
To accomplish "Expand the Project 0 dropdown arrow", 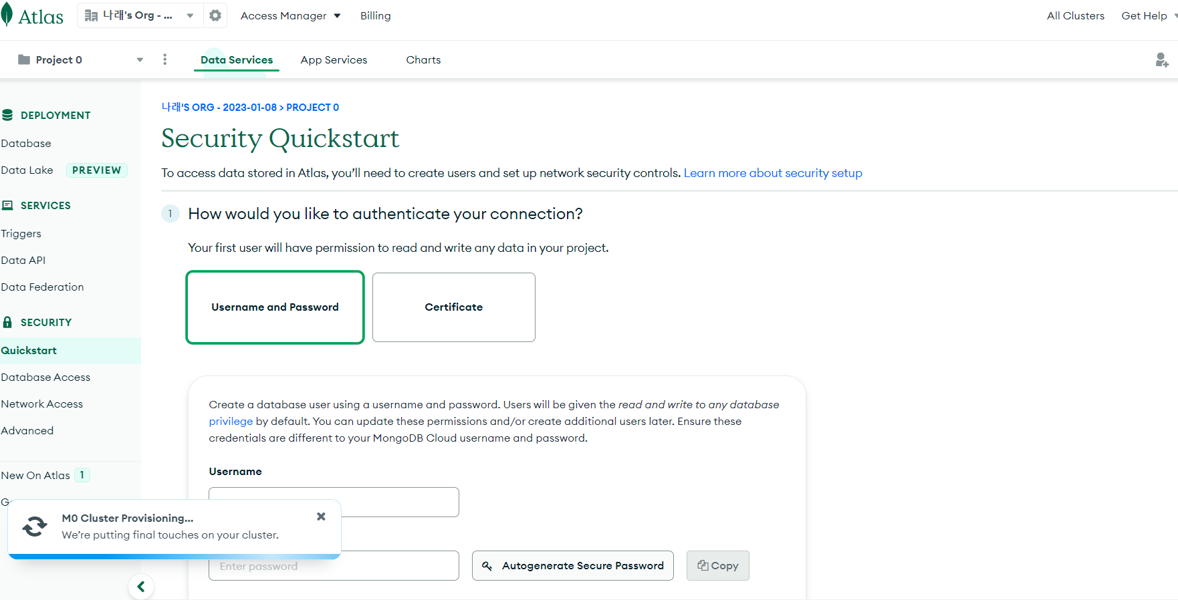I will (140, 60).
